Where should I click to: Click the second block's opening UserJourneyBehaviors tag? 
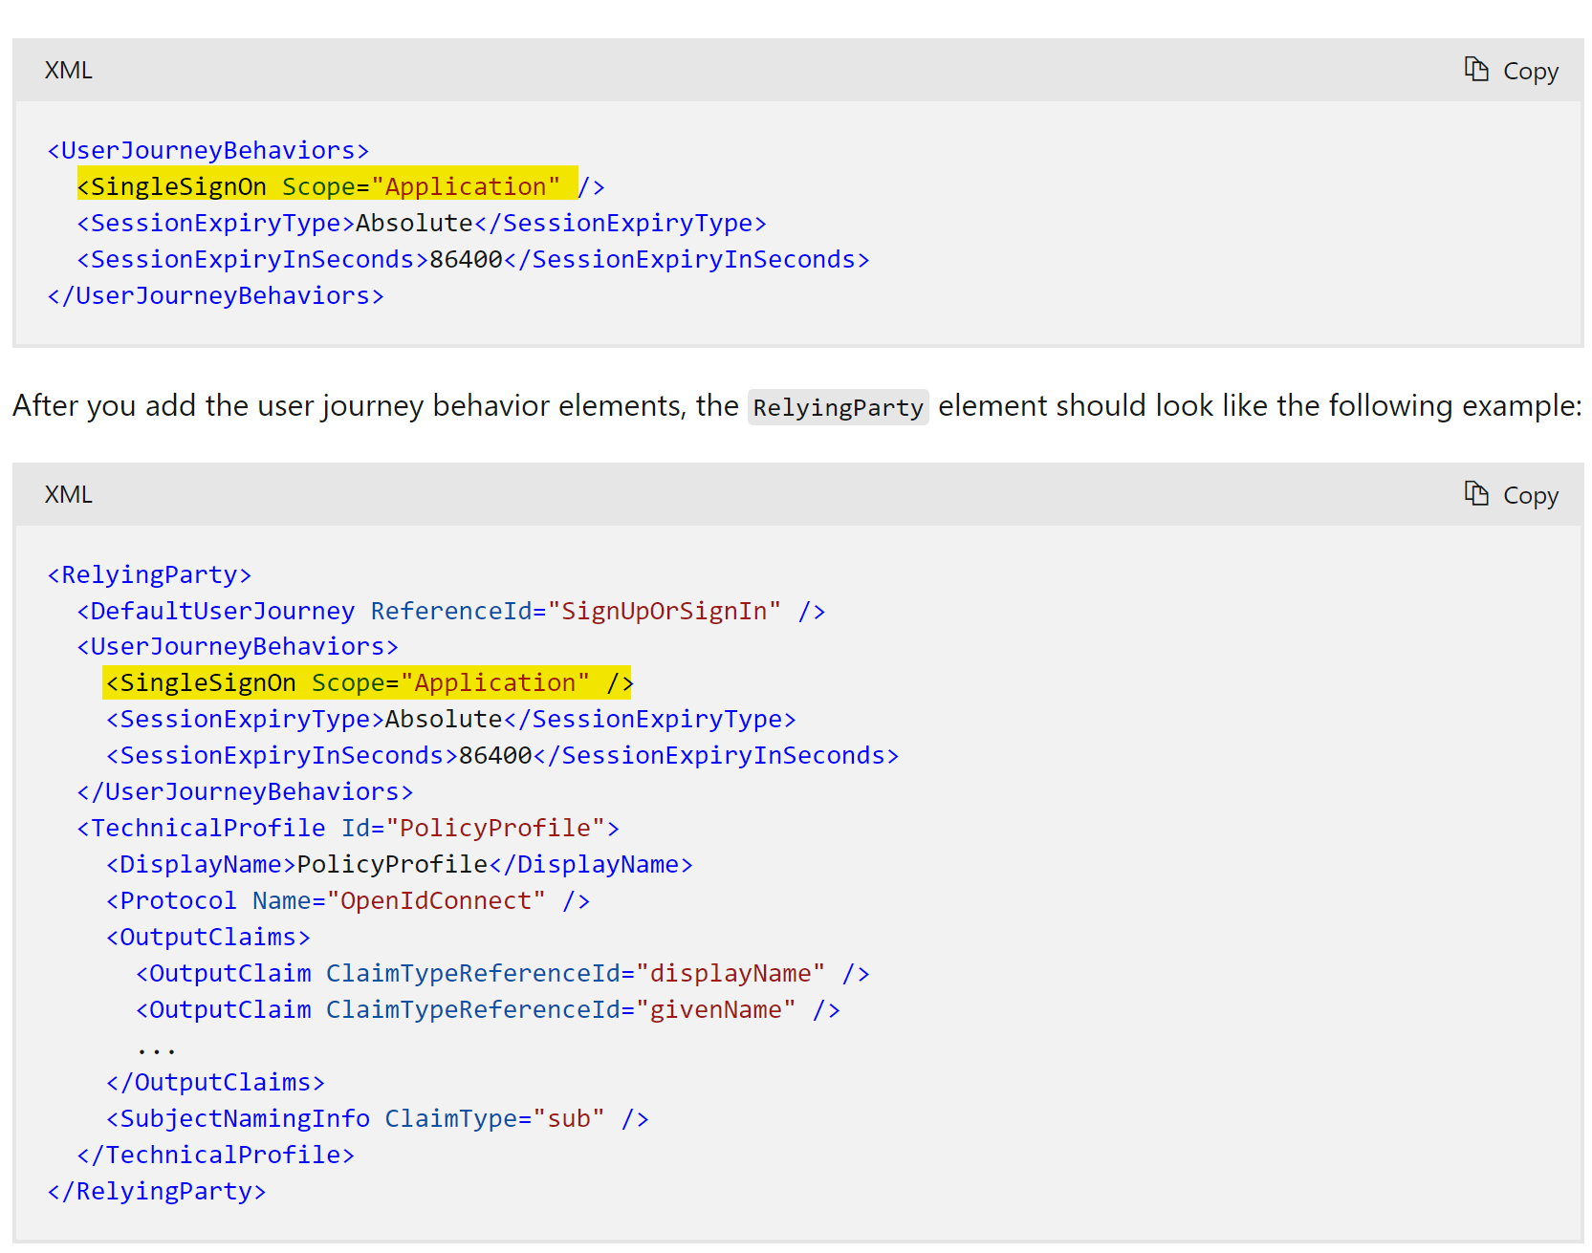click(238, 647)
